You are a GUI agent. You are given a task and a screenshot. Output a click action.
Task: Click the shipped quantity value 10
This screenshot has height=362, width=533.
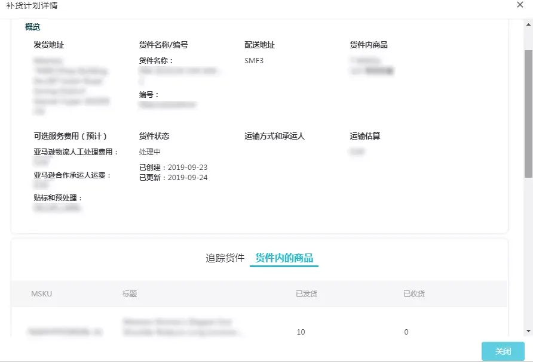(301, 332)
